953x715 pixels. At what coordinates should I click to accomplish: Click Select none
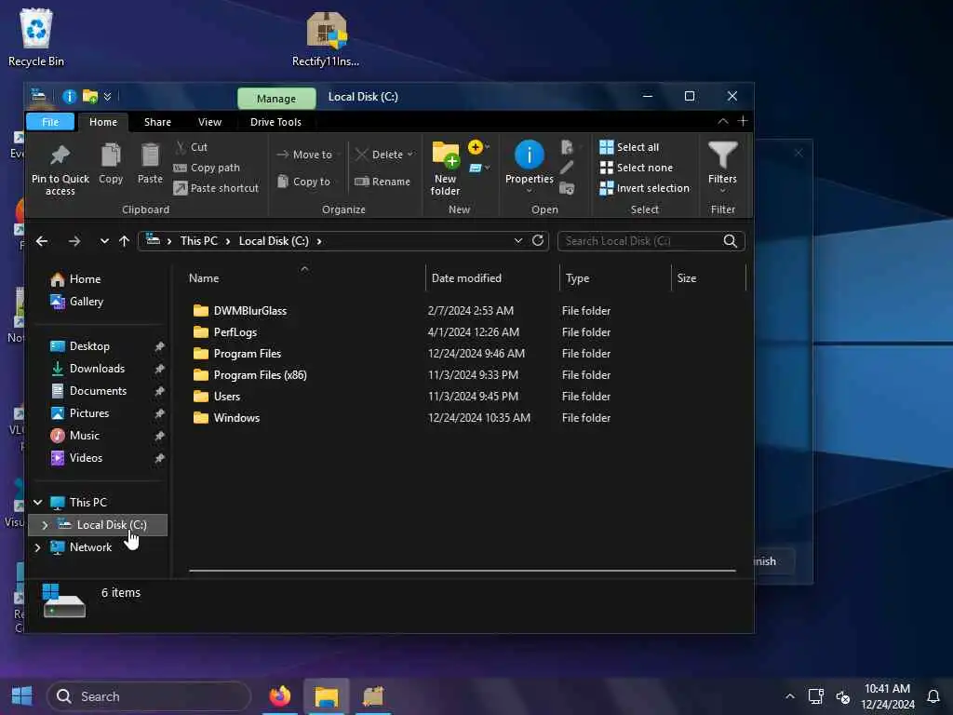[x=637, y=168]
